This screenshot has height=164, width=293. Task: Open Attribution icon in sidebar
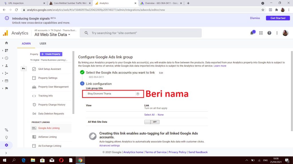pyautogui.click(x=7, y=130)
